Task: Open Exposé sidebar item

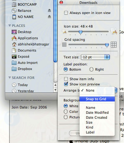Action: [x=20, y=57]
